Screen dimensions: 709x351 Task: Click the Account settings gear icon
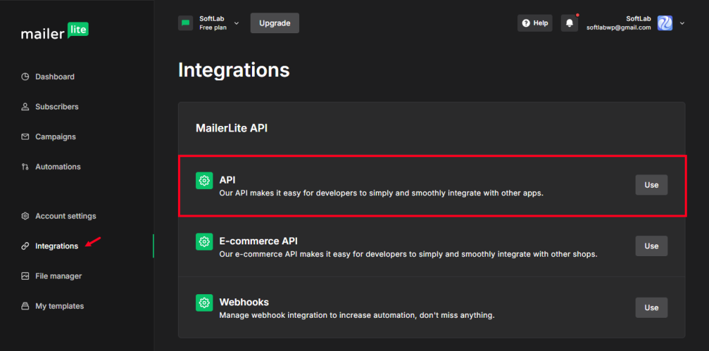point(26,216)
